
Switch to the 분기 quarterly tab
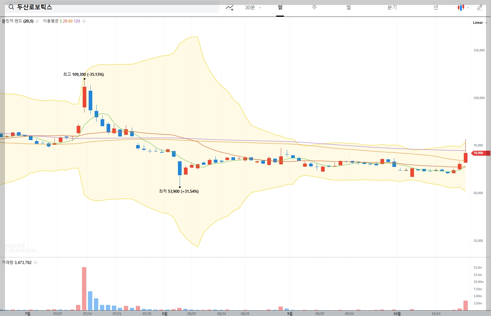pyautogui.click(x=392, y=7)
